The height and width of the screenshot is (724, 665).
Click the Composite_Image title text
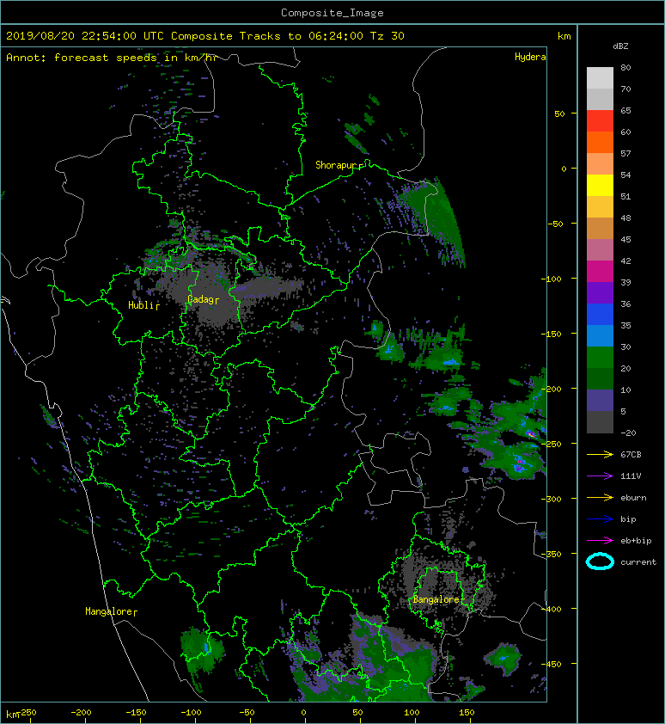click(x=332, y=13)
